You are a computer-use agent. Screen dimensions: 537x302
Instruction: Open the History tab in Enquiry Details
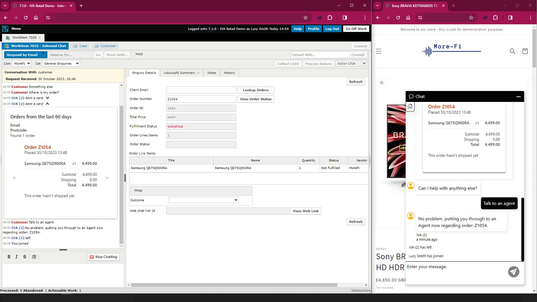[229, 73]
